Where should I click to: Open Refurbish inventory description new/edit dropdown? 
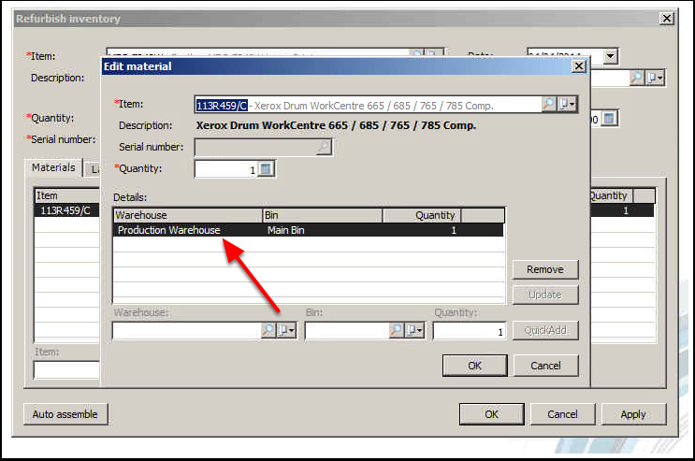tap(655, 78)
